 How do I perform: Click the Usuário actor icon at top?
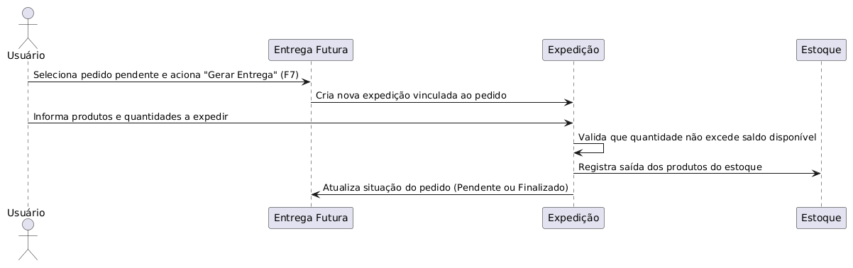28,27
